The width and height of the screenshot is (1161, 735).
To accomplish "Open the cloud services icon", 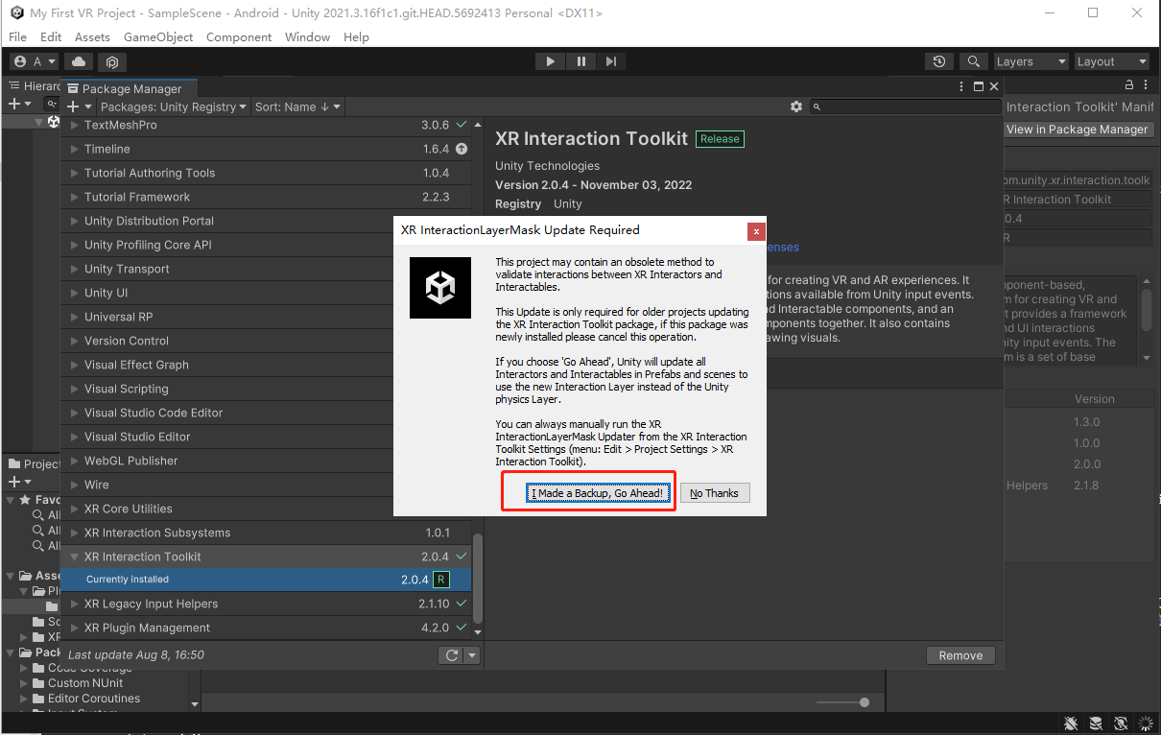I will click(79, 61).
